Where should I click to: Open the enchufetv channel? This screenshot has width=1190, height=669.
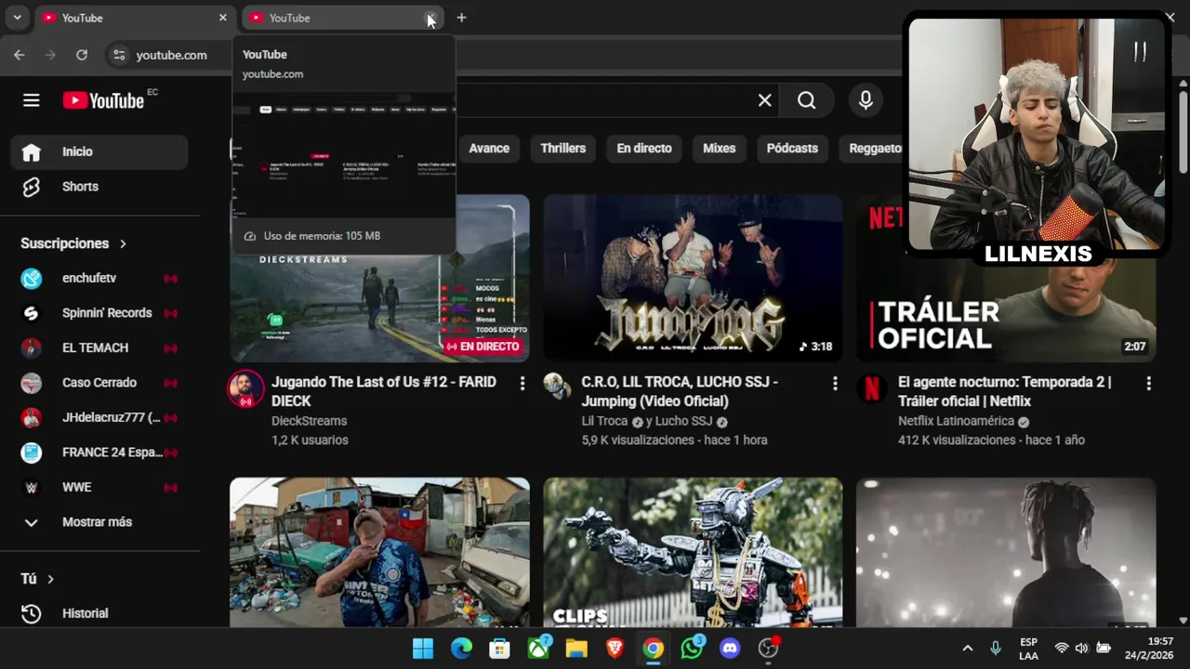(x=99, y=278)
